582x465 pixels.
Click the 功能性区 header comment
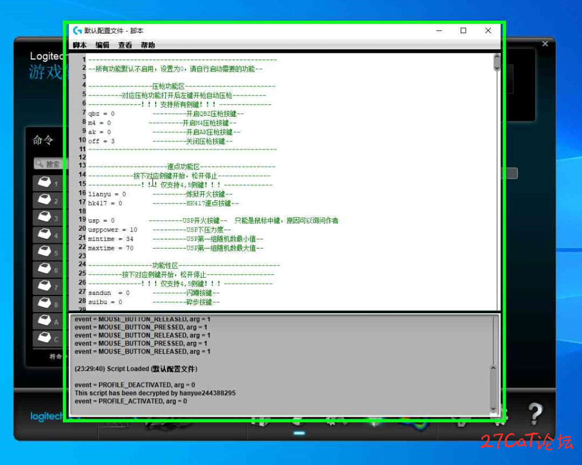click(x=165, y=265)
